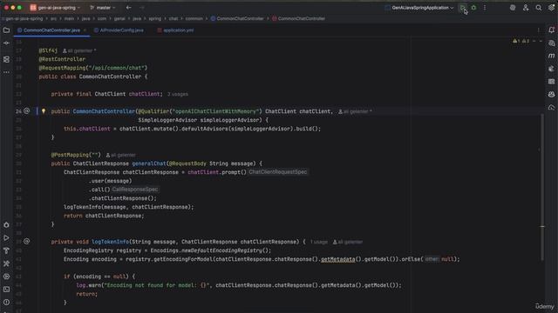Screen dimensions: 558x313
Task: Click the @PostMapping annotation
Action: pyautogui.click(x=70, y=155)
